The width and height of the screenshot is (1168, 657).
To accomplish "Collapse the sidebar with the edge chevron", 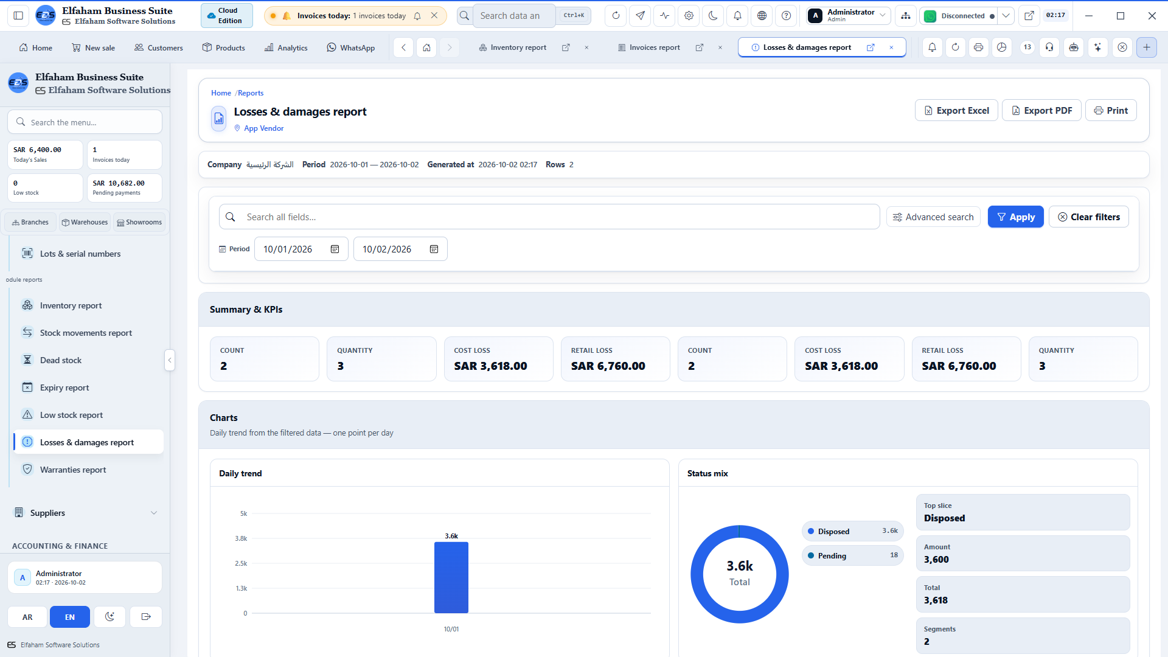I will [x=170, y=360].
